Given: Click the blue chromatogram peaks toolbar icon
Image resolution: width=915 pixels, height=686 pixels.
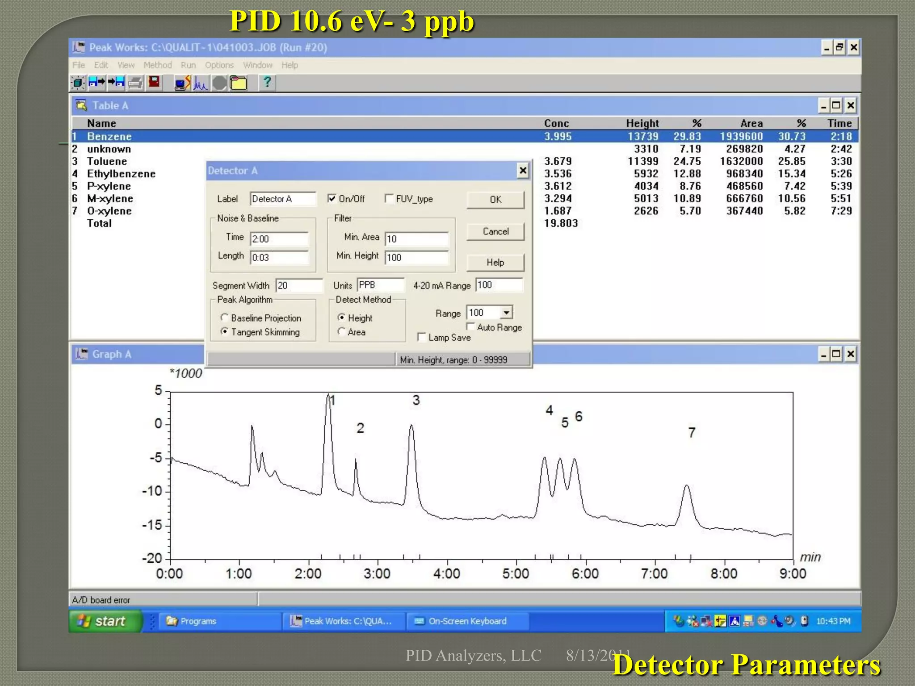Looking at the screenshot, I should [x=201, y=83].
